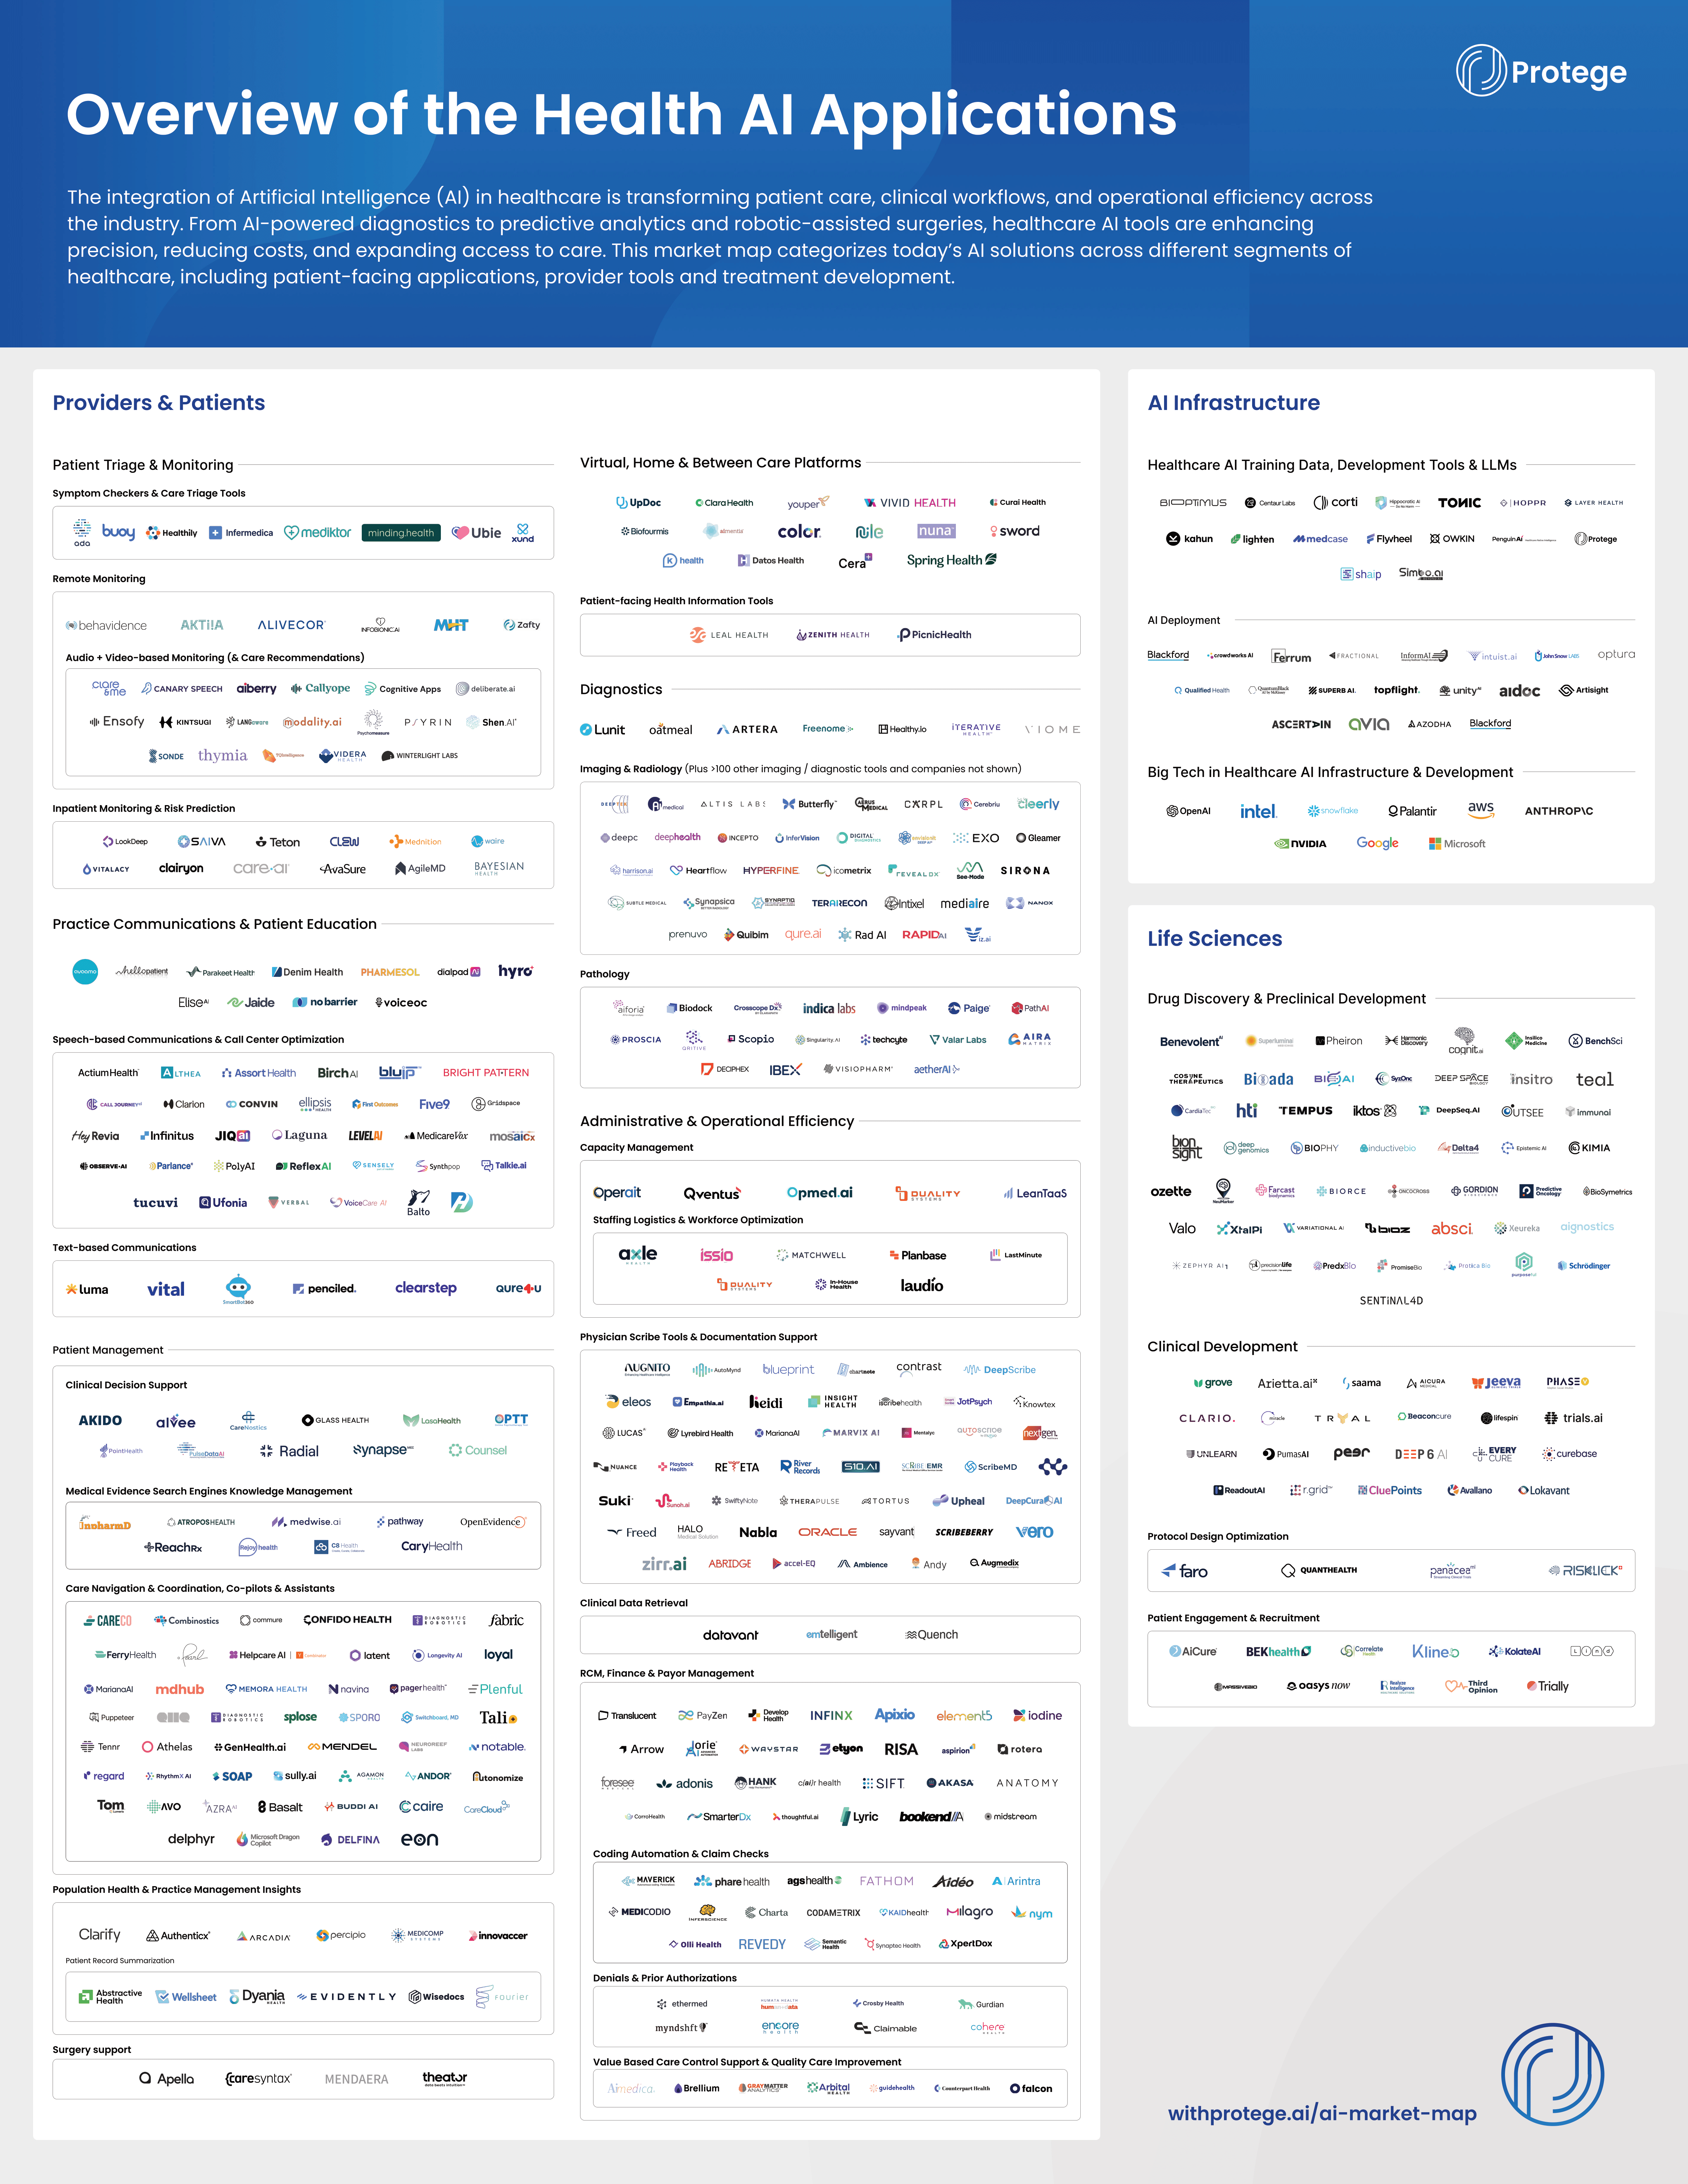Click the trials.ai logo

pos(1573,1418)
